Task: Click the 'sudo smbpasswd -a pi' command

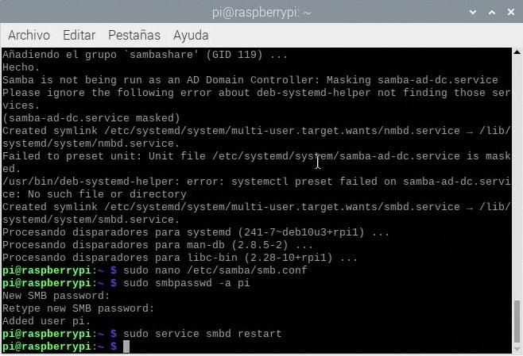Action: click(187, 283)
